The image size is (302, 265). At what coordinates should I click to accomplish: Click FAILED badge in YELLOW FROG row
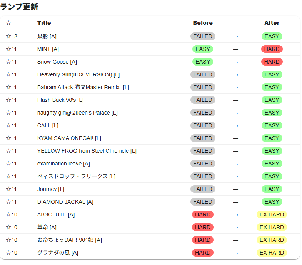coord(203,151)
